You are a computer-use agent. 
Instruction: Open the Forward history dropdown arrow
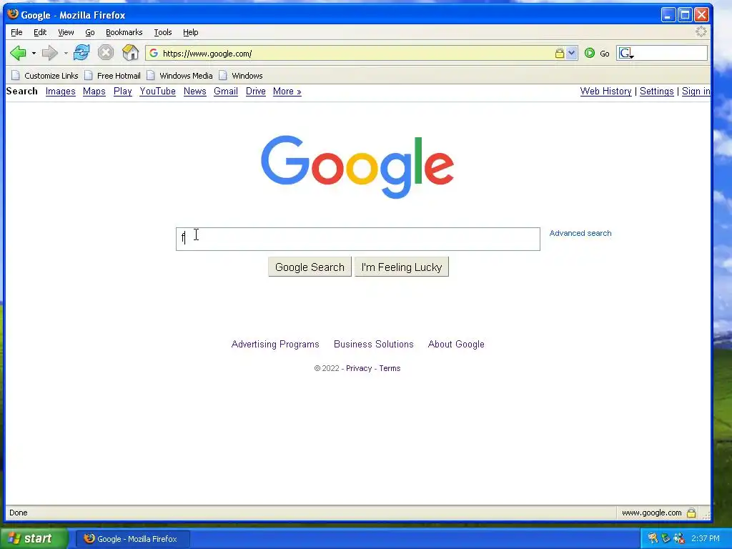(65, 53)
